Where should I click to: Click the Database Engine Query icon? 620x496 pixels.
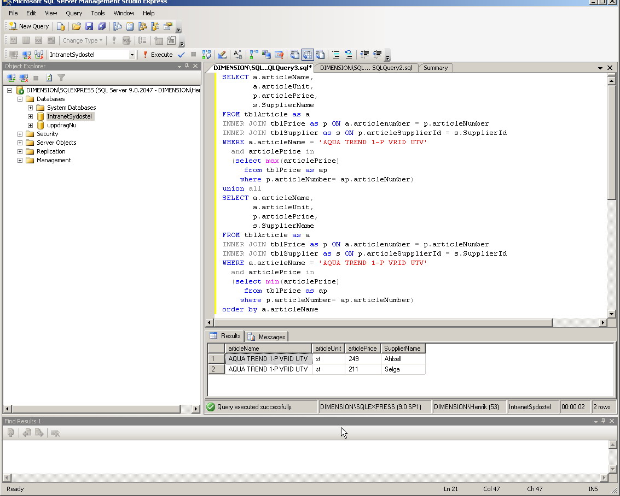pyautogui.click(x=61, y=26)
